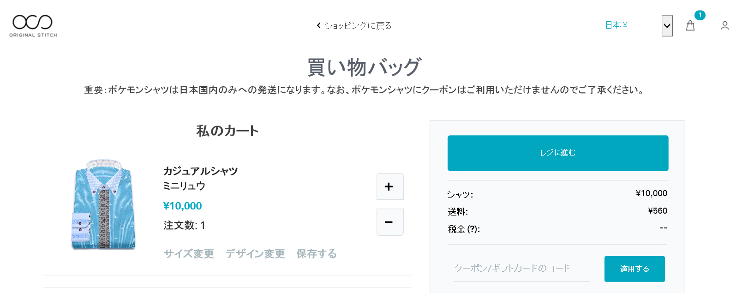Click the cart item count badge
This screenshot has width=748, height=293.
pos(700,15)
